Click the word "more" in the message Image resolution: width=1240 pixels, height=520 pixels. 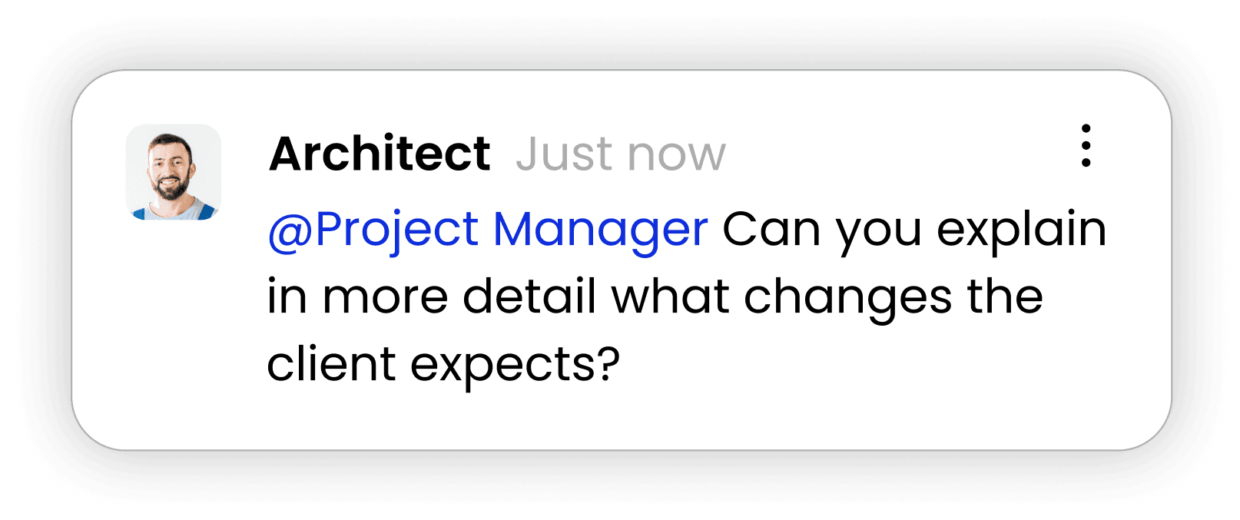384,297
